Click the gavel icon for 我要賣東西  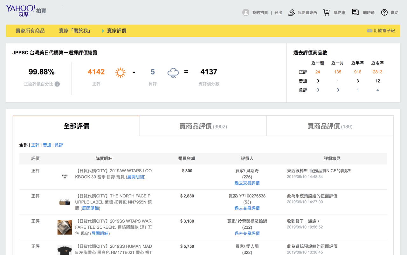click(x=292, y=12)
